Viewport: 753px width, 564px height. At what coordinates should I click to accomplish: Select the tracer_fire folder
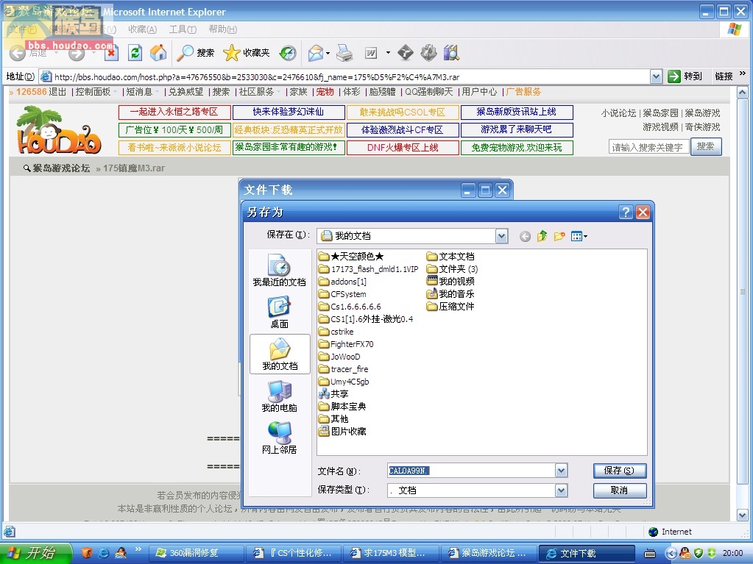(343, 369)
